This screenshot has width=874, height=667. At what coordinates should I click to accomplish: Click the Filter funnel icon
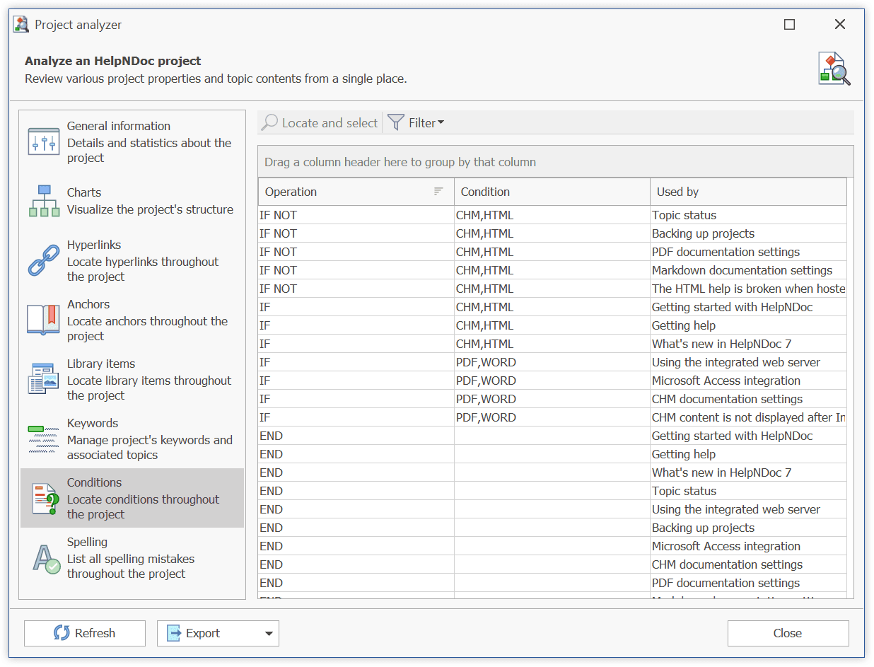396,122
